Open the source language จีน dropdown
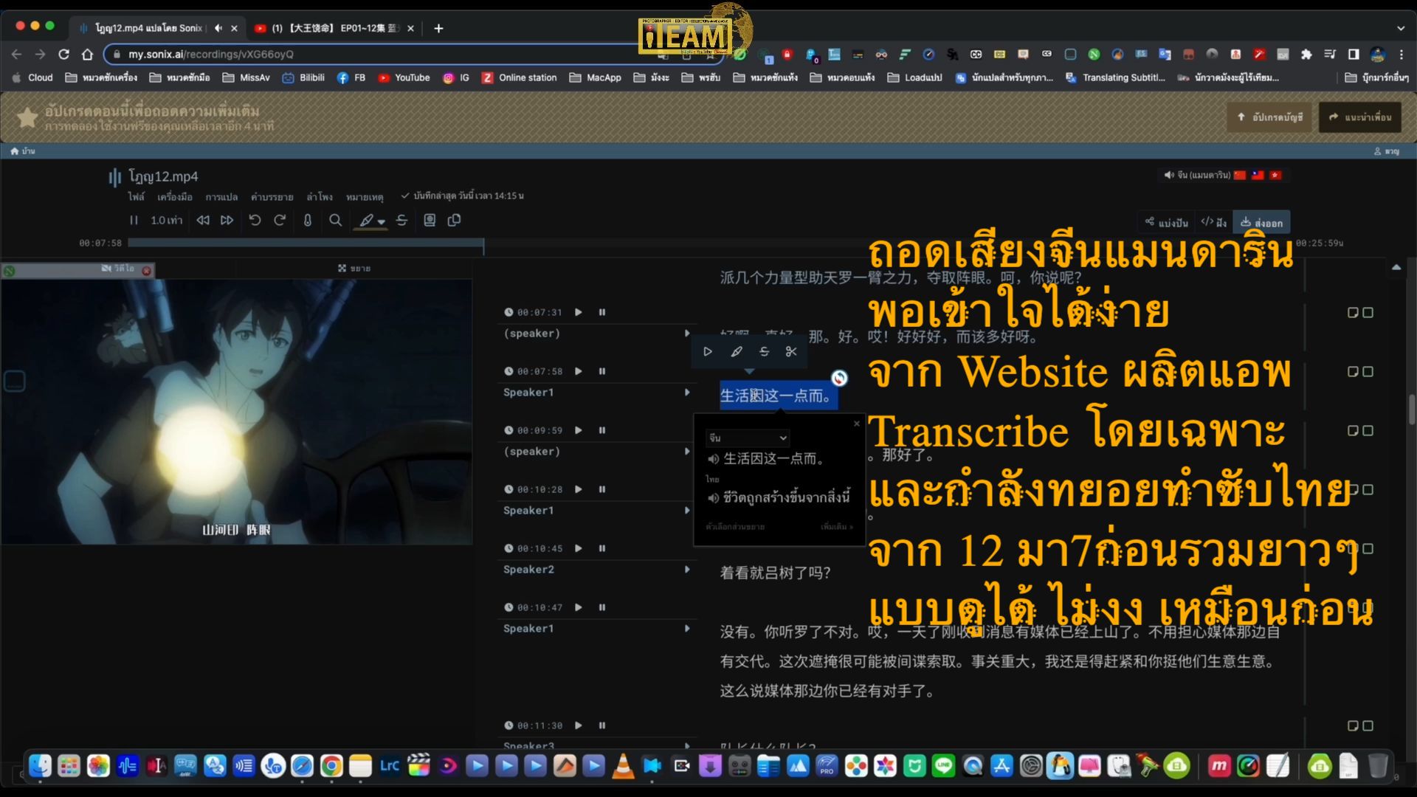 click(748, 438)
